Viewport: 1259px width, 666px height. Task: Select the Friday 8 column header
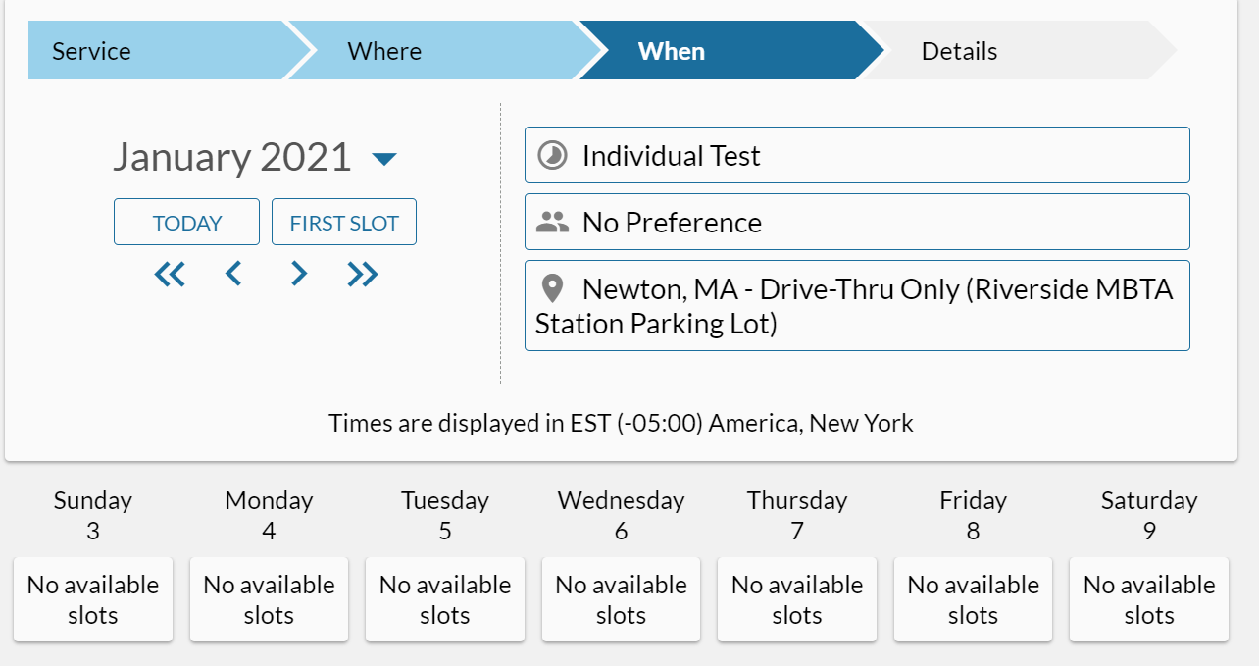[x=973, y=516]
